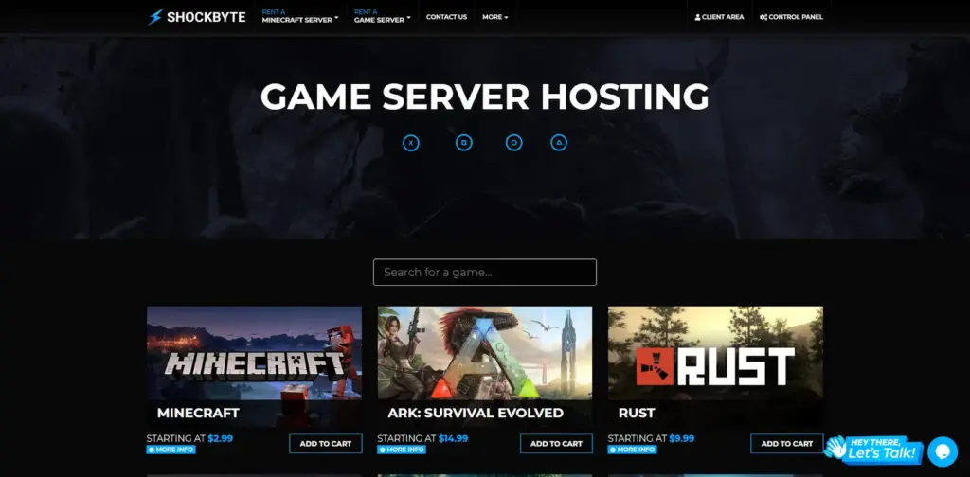
Task: Click the X symbol circle icon
Action: tap(410, 143)
